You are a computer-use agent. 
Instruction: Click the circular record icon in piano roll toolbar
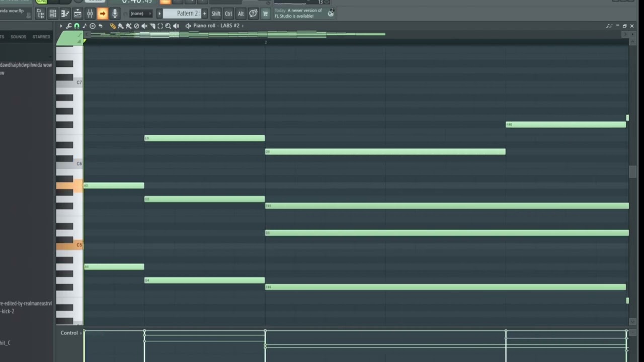[92, 26]
